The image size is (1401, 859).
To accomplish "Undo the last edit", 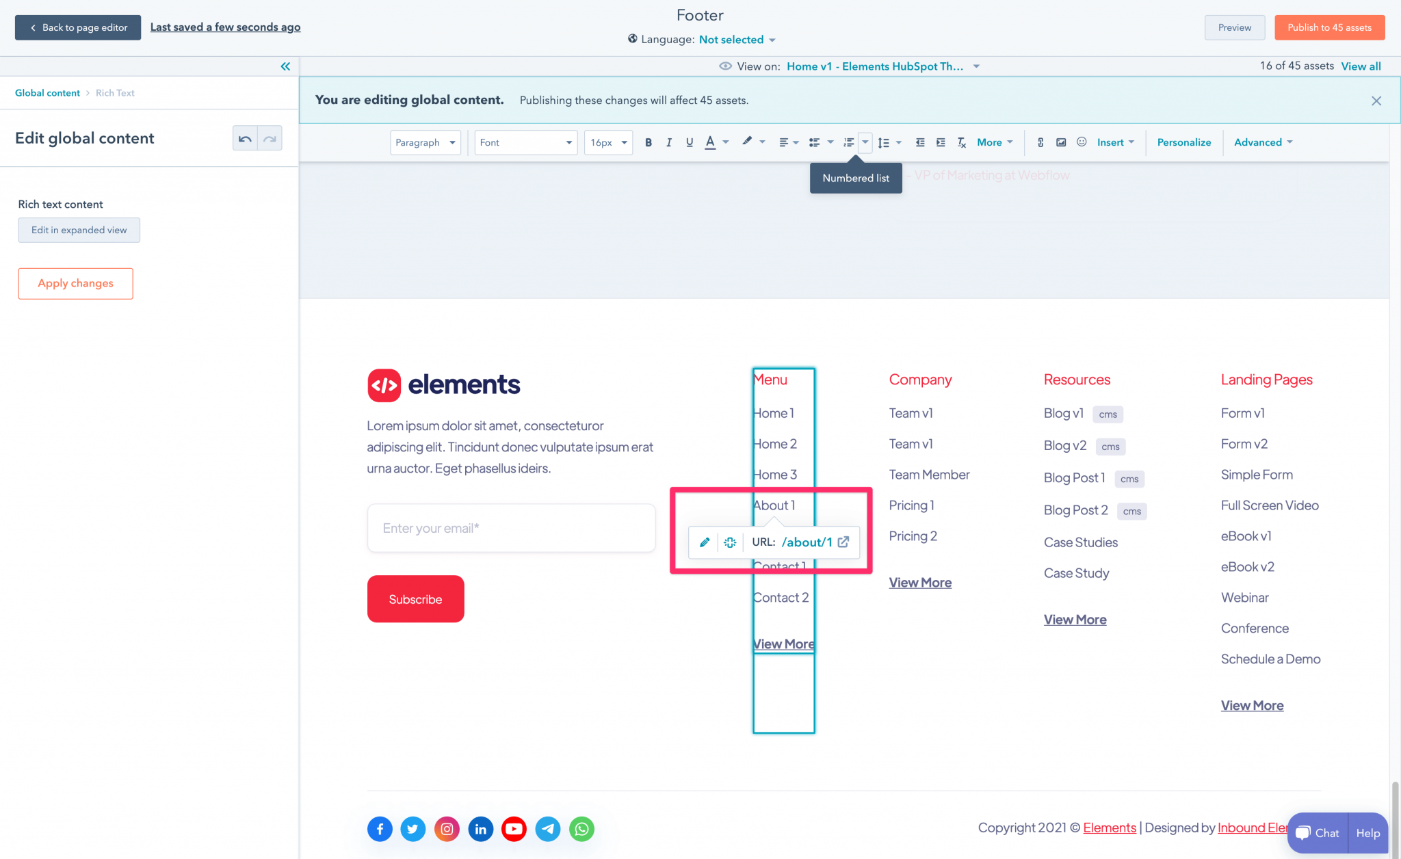I will [x=245, y=138].
